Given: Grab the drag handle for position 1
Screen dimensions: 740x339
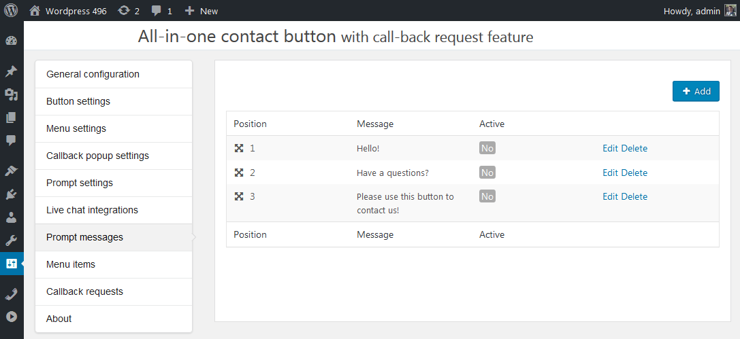Looking at the screenshot, I should [239, 148].
